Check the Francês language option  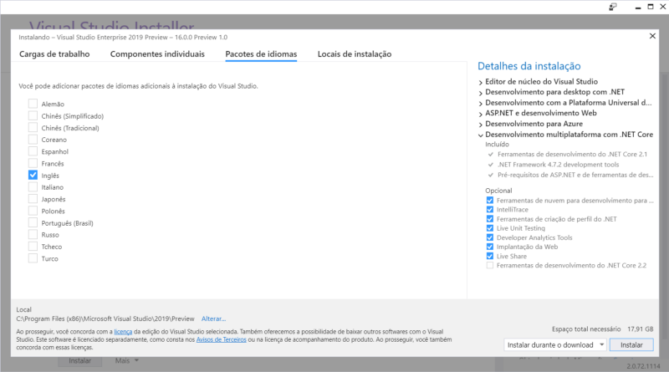pos(33,163)
